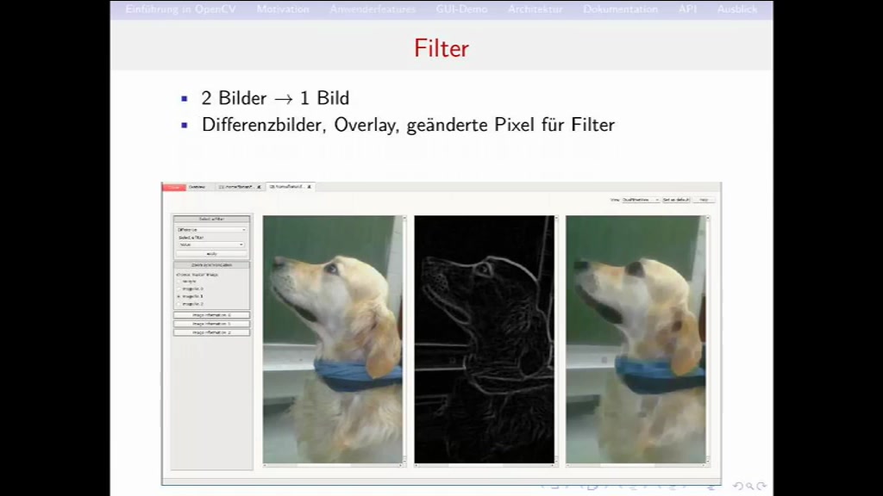Click vertical scrollbar of the original dog image
The height and width of the screenshot is (496, 883).
[404, 339]
